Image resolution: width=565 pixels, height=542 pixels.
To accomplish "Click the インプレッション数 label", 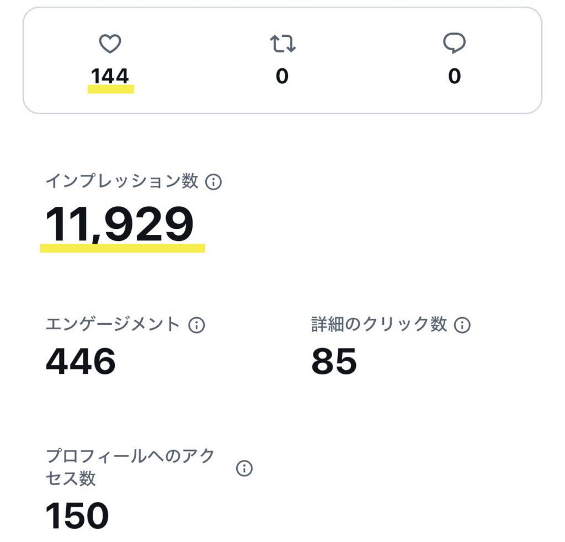I will point(121,181).
